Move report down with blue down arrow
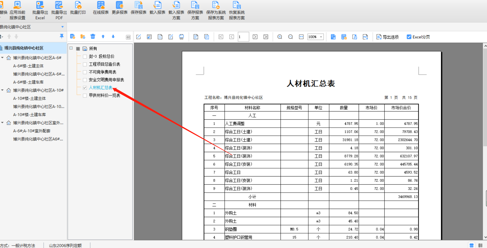 [x=113, y=37]
